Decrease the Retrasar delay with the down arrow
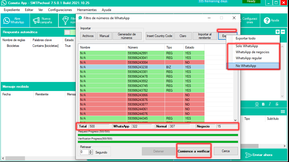Screen dimensions: 289x162 click(x=91, y=153)
